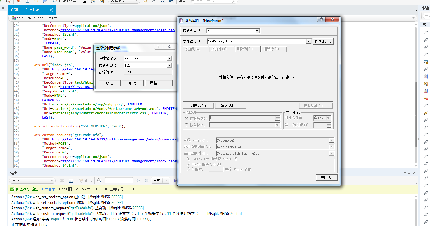Click the help button of 参数属性 dialog
The height and width of the screenshot is (226, 430).
click(322, 20)
